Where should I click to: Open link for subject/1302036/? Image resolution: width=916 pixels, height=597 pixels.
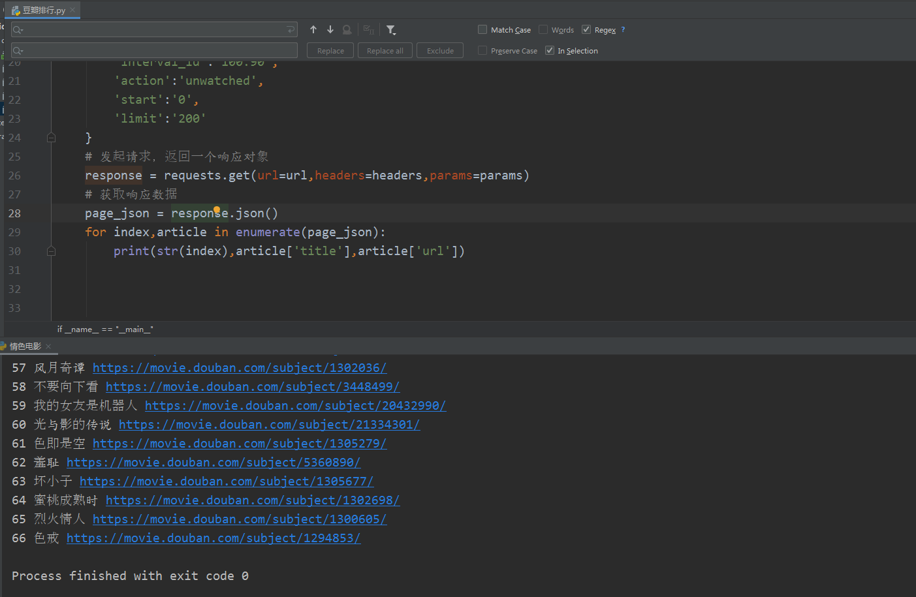pos(240,368)
